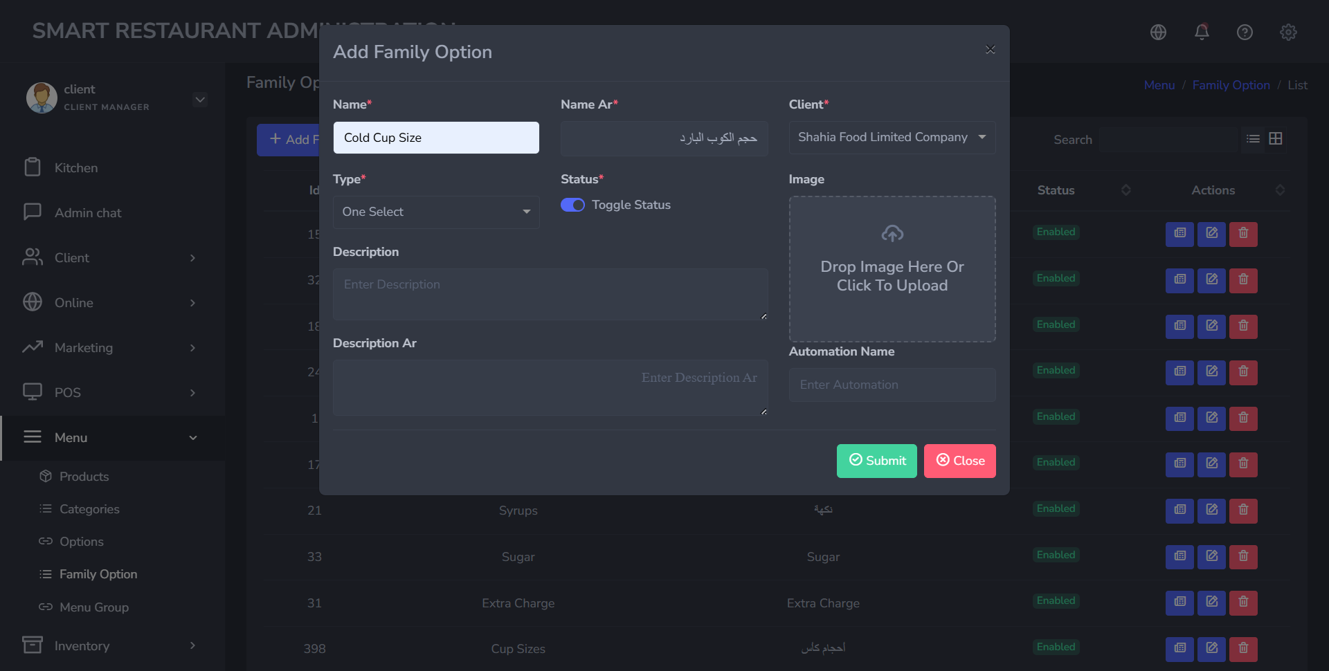Open the notifications bell
This screenshot has width=1329, height=671.
pos(1202,32)
